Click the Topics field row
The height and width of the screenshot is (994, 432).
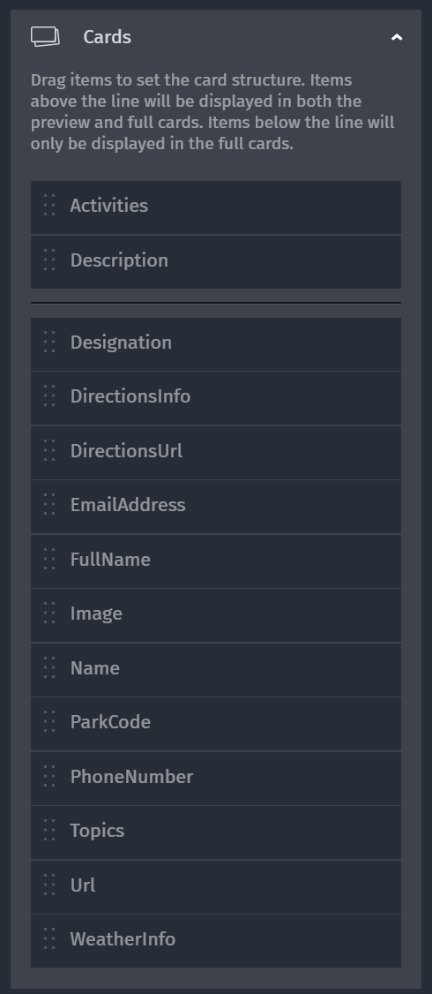click(x=216, y=832)
